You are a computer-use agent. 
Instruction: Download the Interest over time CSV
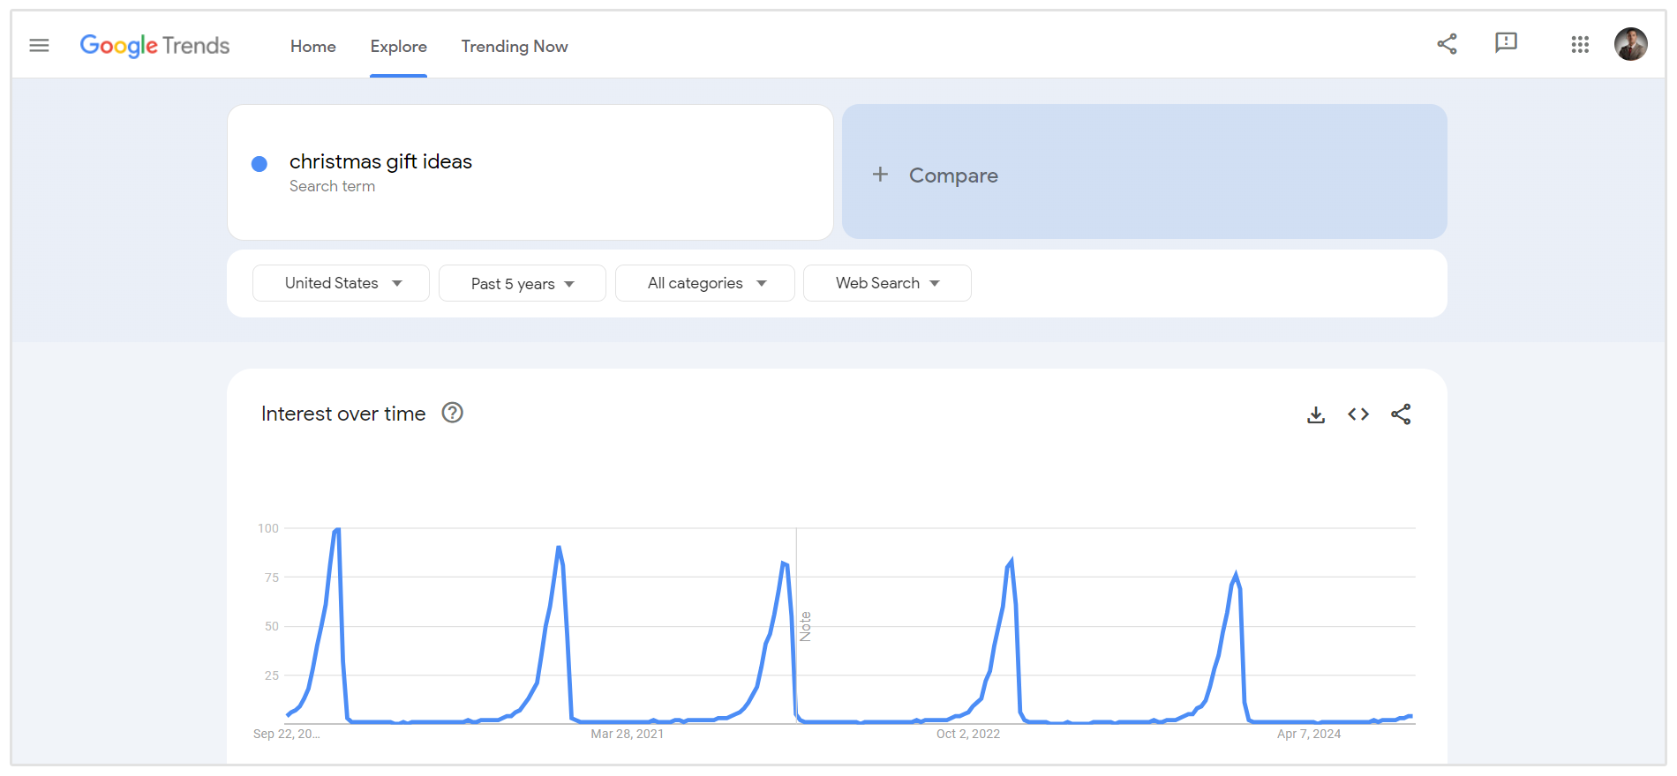(x=1316, y=414)
